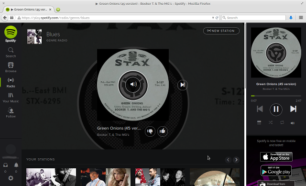The width and height of the screenshot is (306, 186).
Task: Click the page identity icon beside back button
Action: [x=12, y=18]
